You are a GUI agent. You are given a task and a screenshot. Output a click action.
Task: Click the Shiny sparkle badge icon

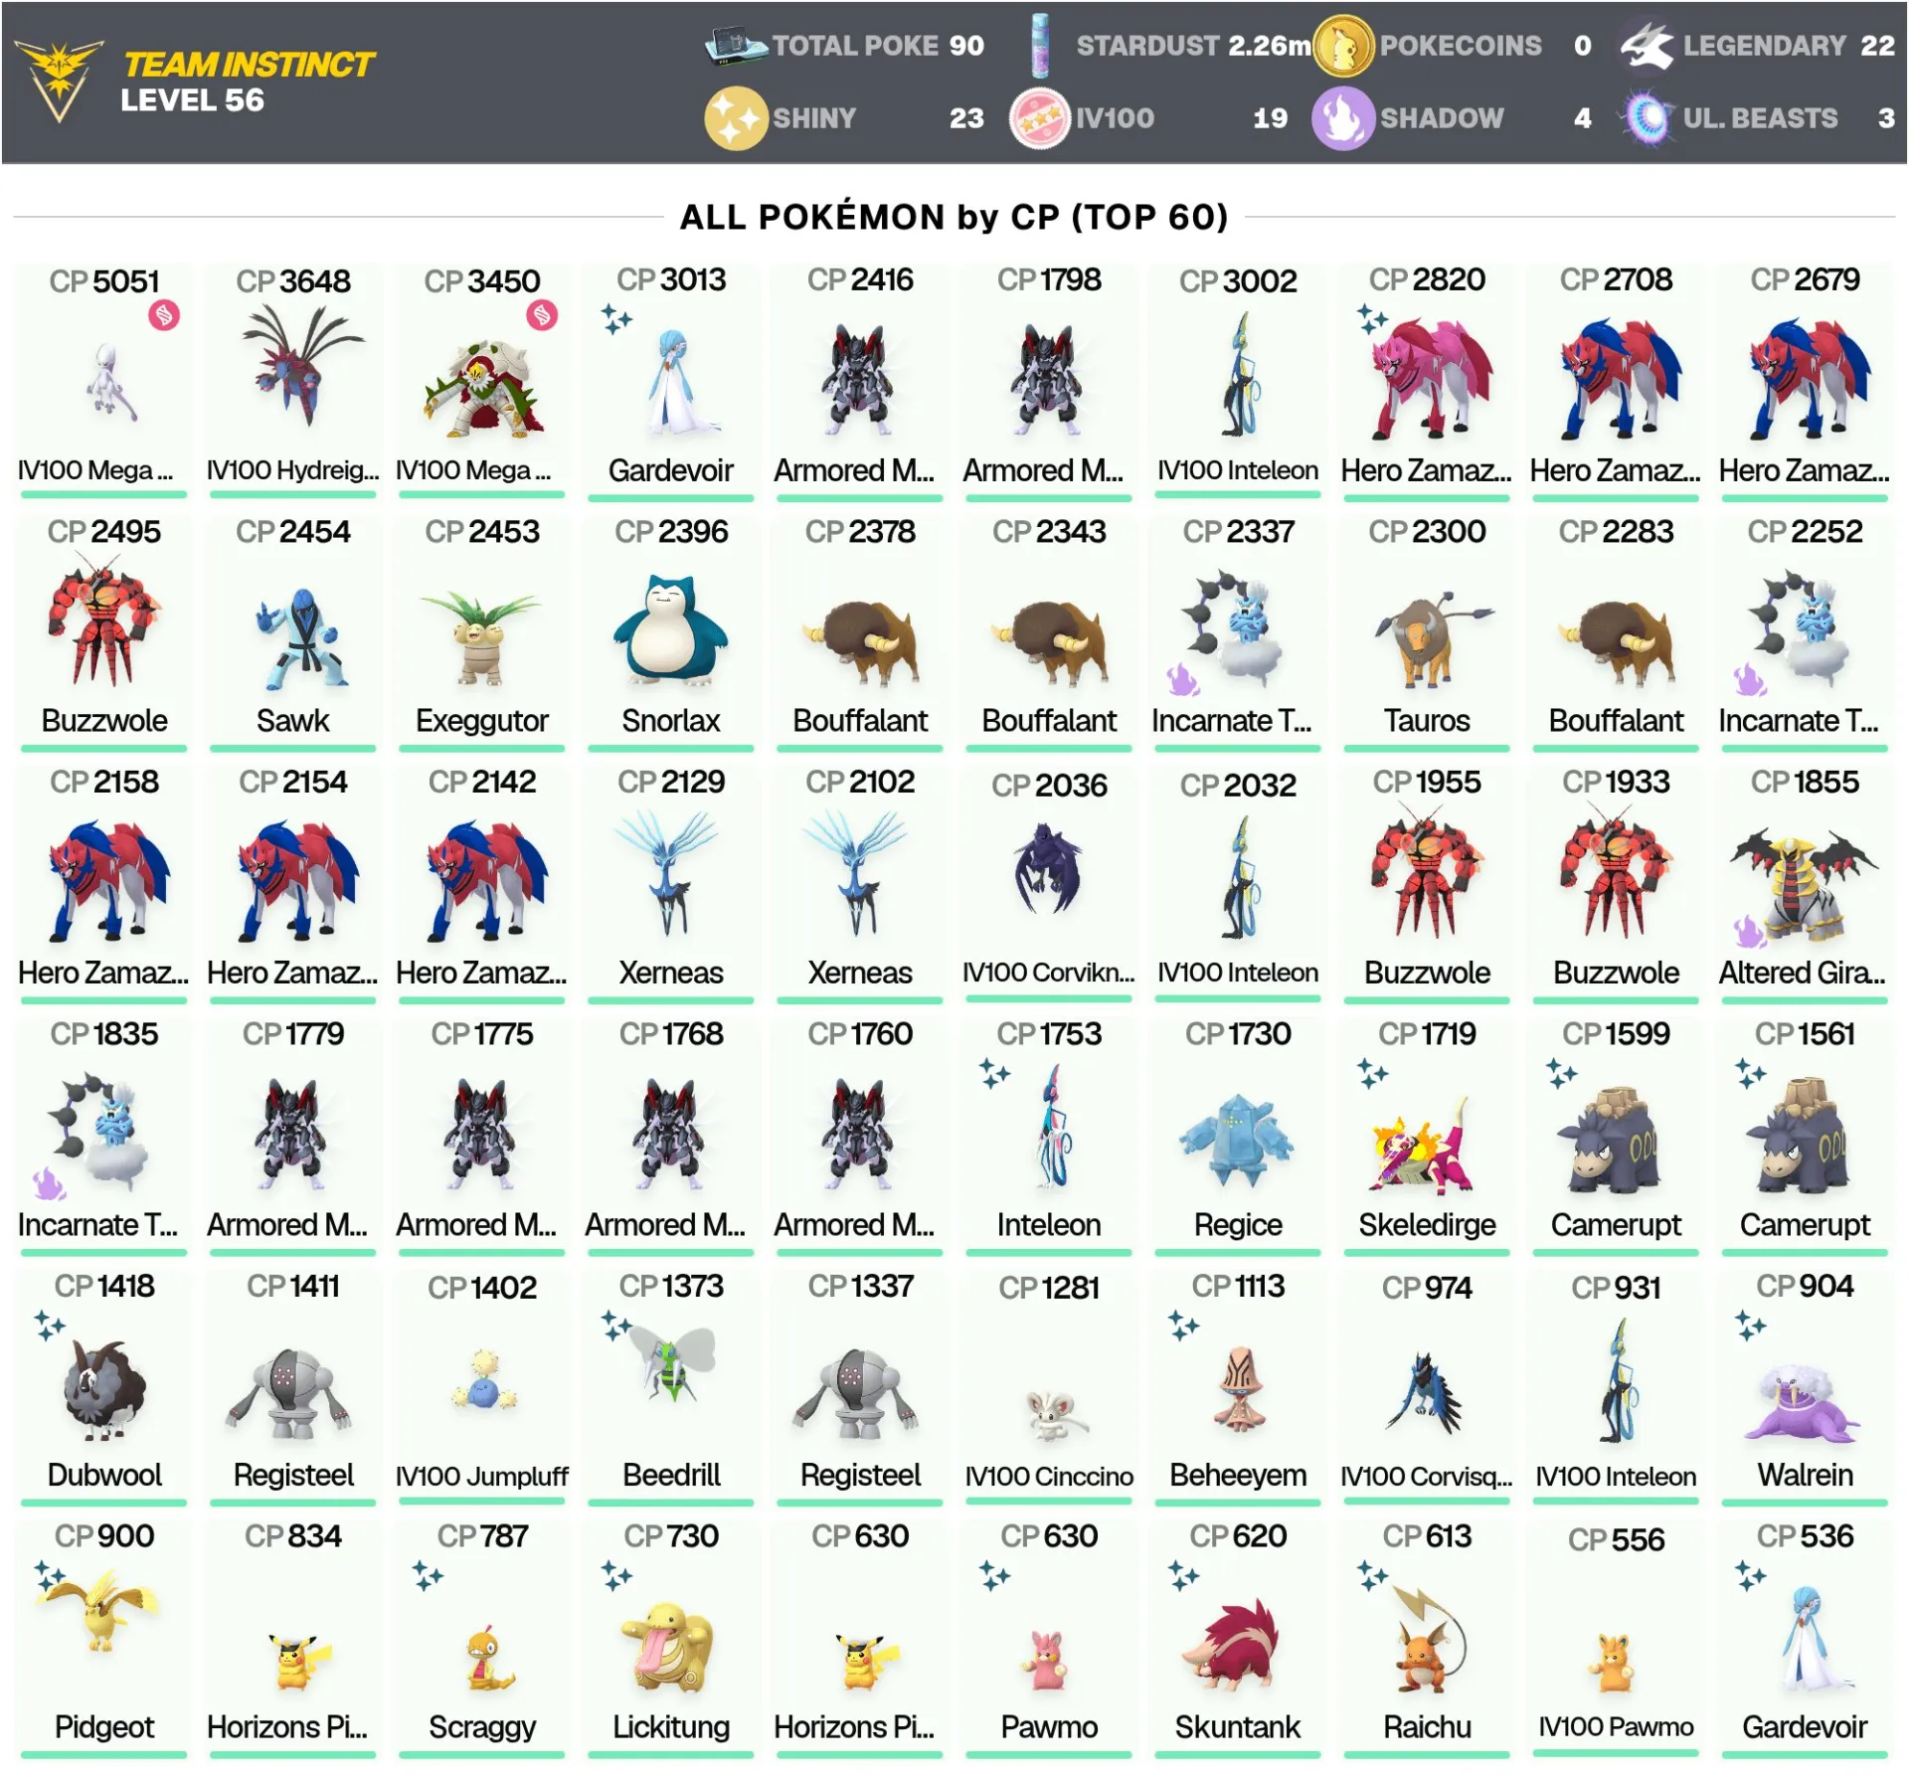[736, 118]
